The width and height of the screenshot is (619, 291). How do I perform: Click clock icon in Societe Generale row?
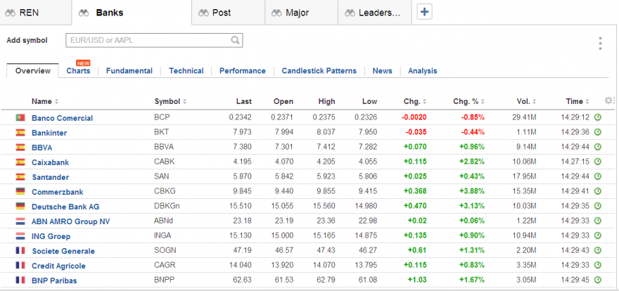(x=598, y=250)
